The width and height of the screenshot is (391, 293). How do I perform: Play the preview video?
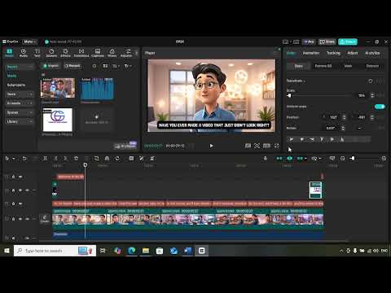211,146
